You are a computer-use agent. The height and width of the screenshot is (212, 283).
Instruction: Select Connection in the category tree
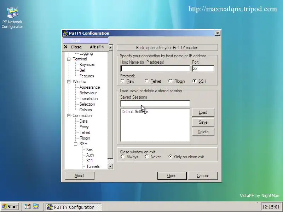(x=82, y=116)
